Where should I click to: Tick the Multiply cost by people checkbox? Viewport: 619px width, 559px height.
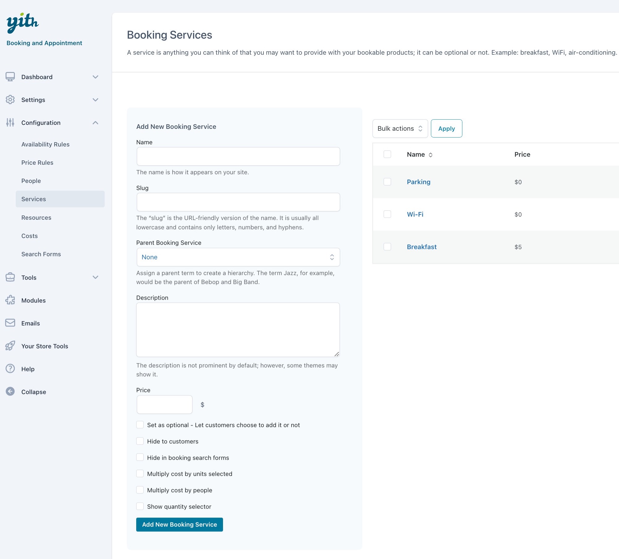140,490
